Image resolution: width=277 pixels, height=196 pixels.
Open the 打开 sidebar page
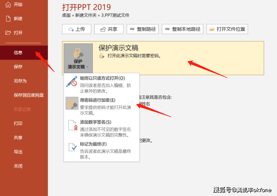(24, 33)
